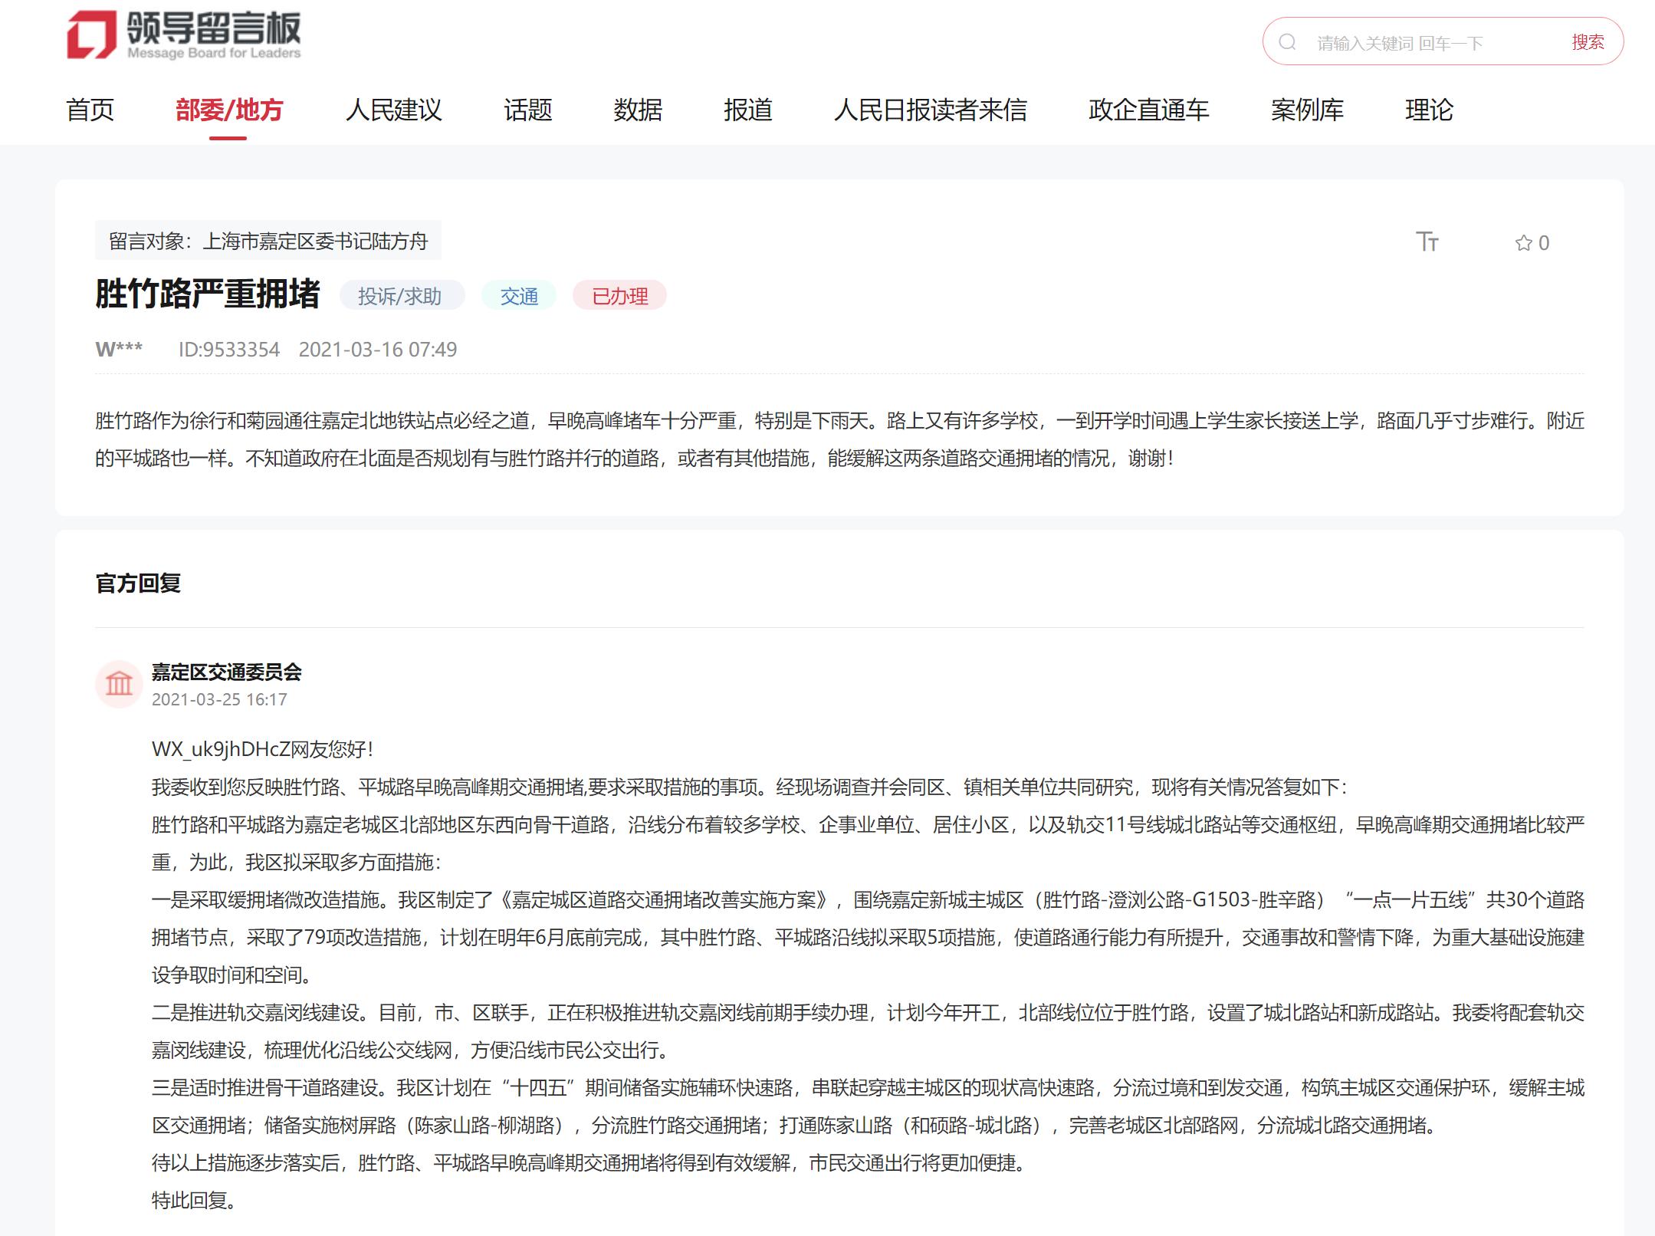Open the 首页 home tab
Screen dimensions: 1655x1236
(x=90, y=110)
